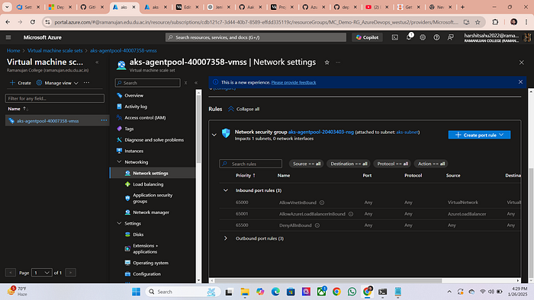The width and height of the screenshot is (534, 300).
Task: Open Disks under Settings
Action: tap(138, 235)
